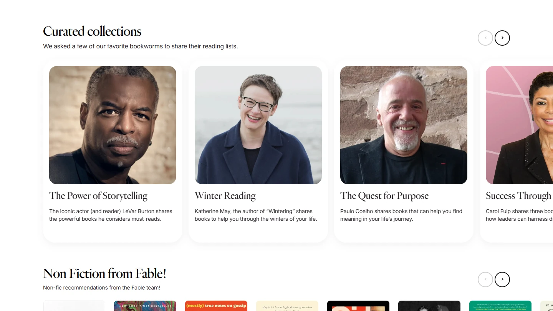Open Carol Fulp's collection photo
This screenshot has height=311, width=553.
click(x=519, y=125)
